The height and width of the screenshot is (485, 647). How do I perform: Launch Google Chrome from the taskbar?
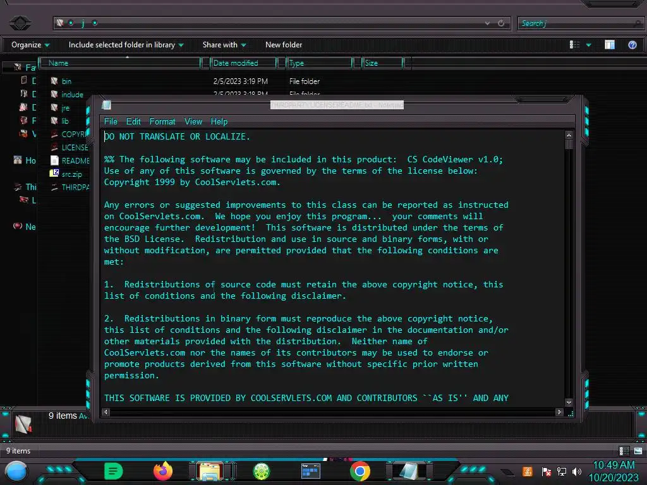(360, 471)
